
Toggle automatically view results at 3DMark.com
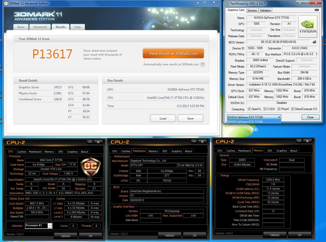203,64
